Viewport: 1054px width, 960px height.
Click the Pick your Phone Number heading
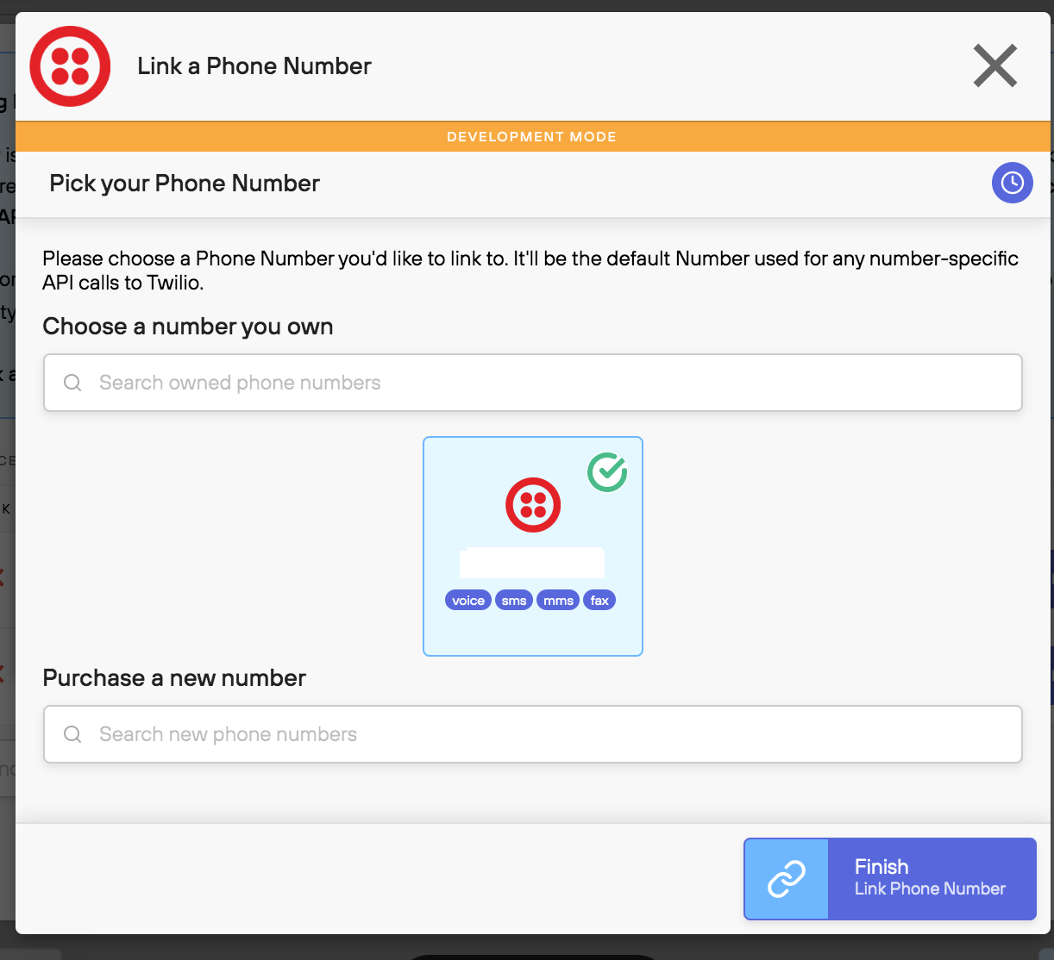[185, 184]
